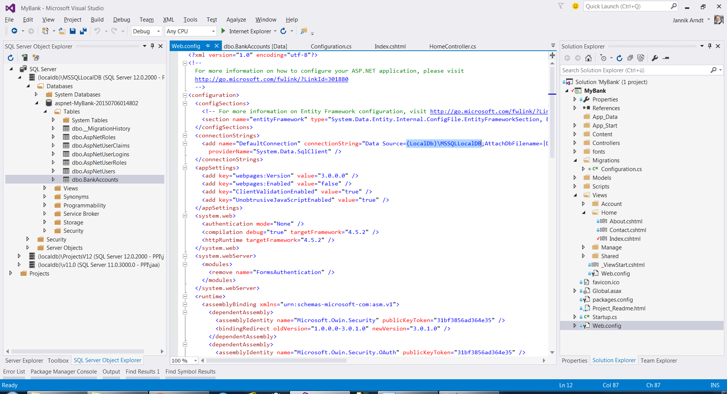Image resolution: width=727 pixels, height=394 pixels.
Task: Click the Home icon in Solution Explorer
Action: pos(588,58)
